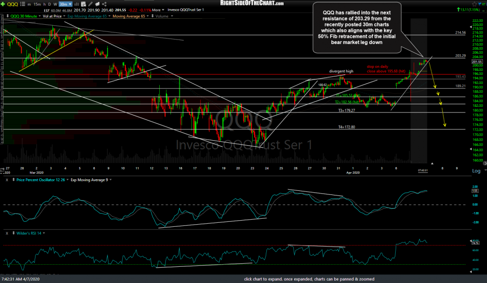This screenshot has width=487, height=283.
Task: Click the T3=179.27 target label
Action: tap(346, 110)
